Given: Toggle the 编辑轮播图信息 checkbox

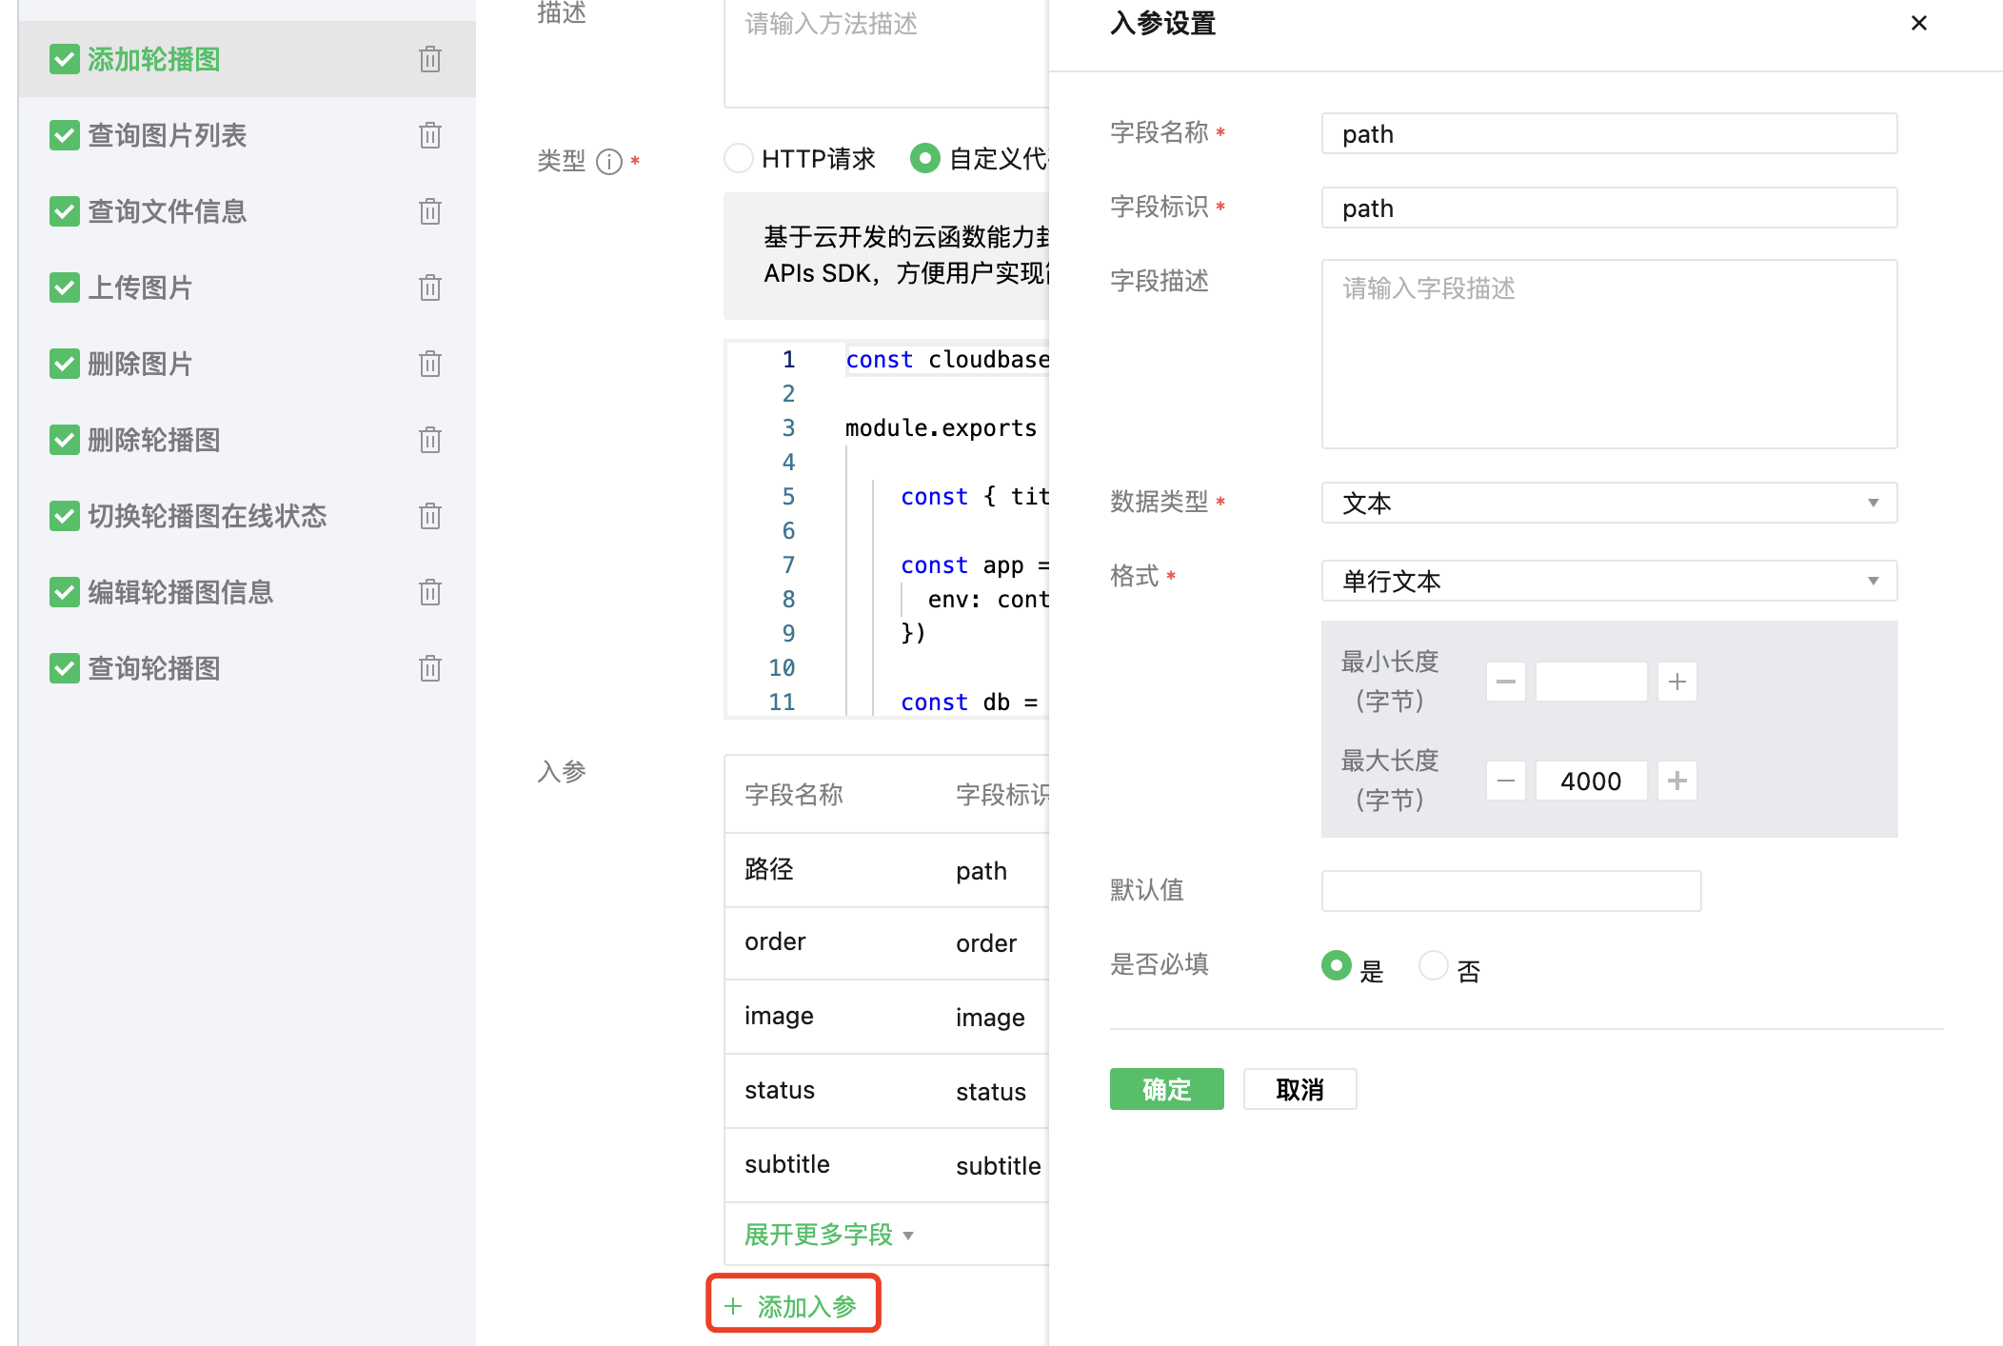Looking at the screenshot, I should [65, 592].
